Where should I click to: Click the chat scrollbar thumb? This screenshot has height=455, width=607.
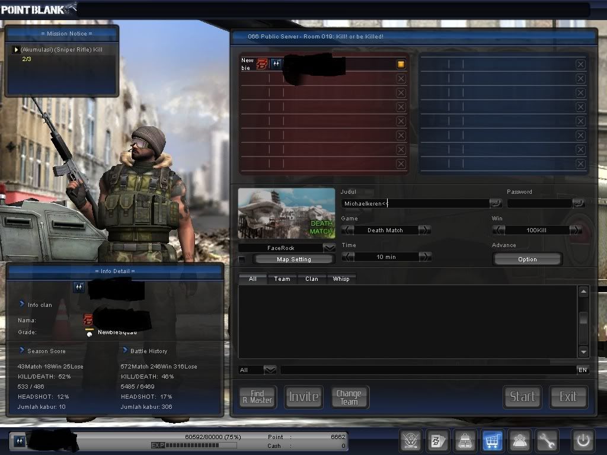(583, 319)
